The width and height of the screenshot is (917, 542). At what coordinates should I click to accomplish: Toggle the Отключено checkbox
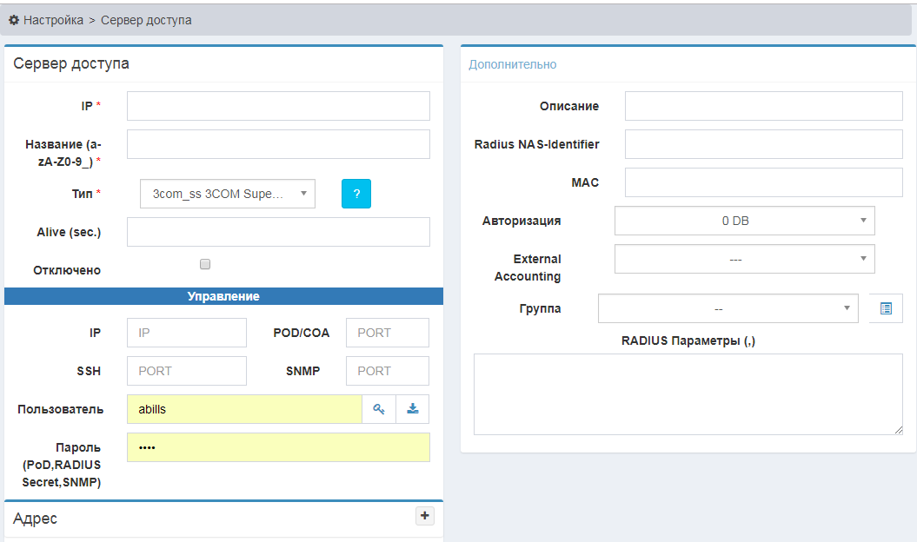[205, 264]
